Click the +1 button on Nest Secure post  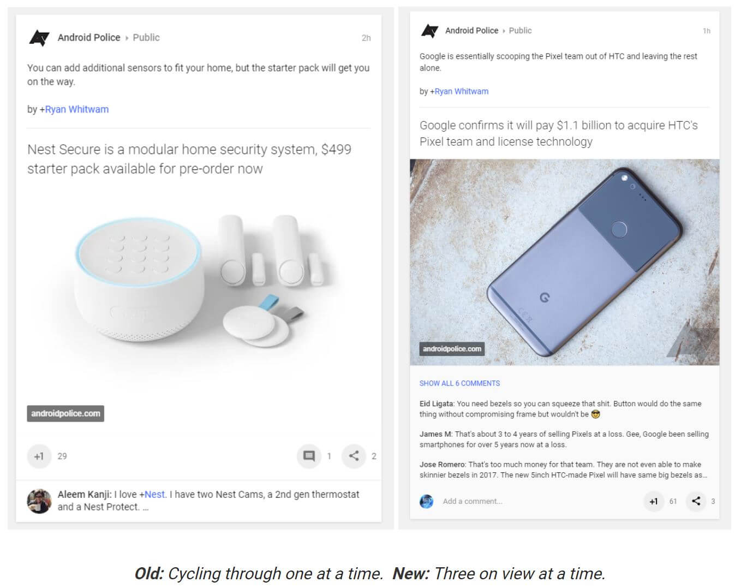point(39,456)
